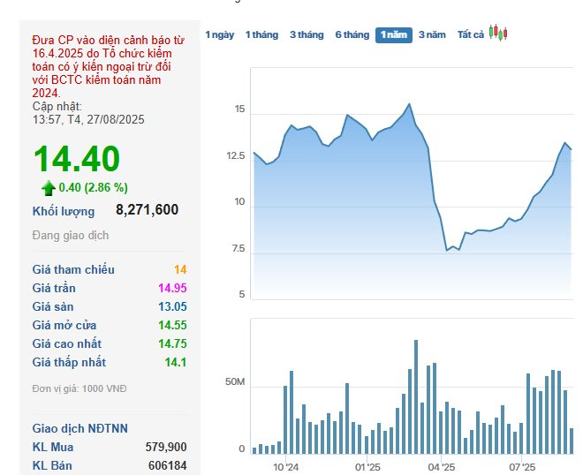Click the price chart peak near 15
Viewport: 583px width, 475px height.
(409, 104)
